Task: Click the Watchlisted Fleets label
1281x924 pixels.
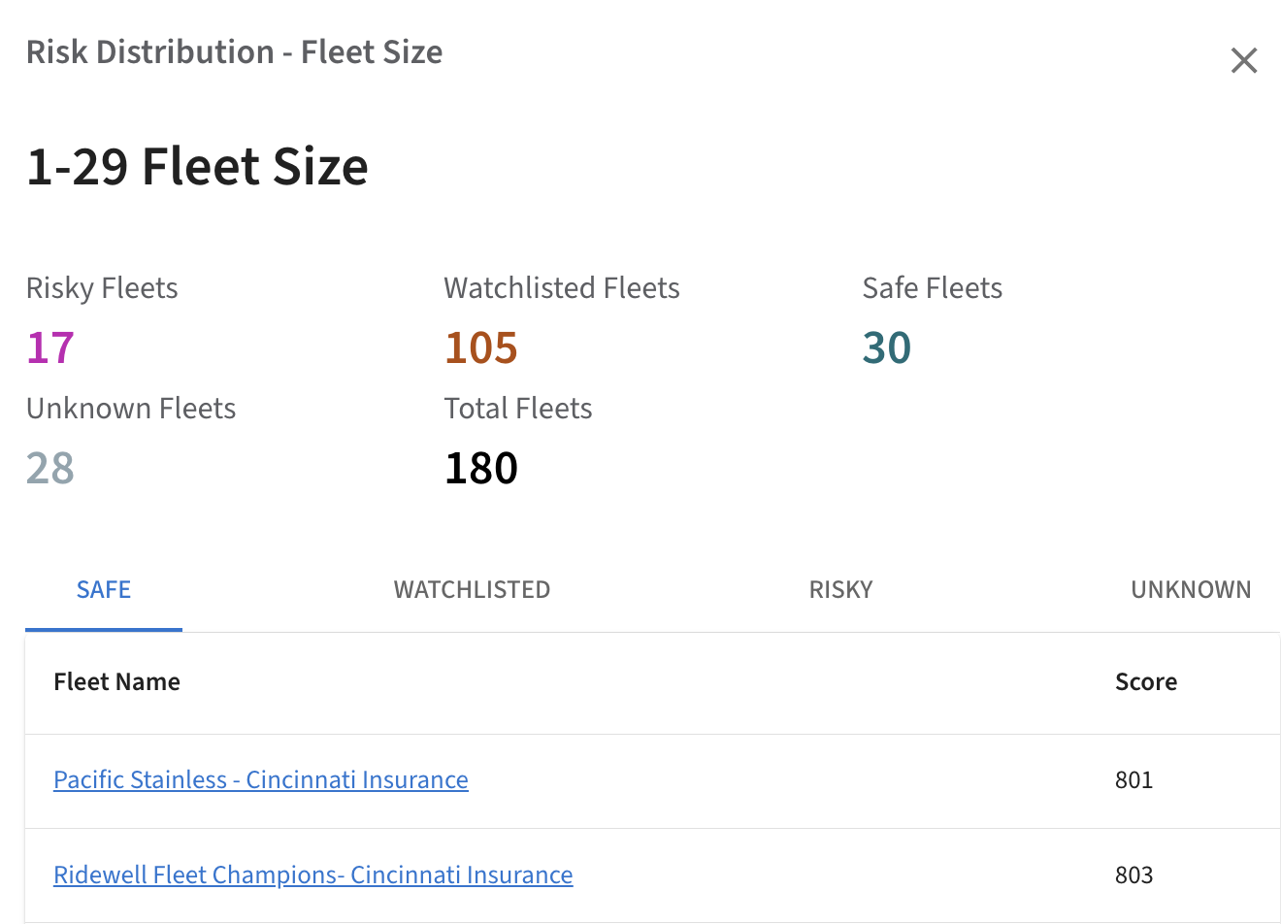Action: pos(561,288)
